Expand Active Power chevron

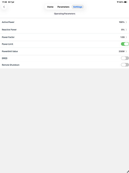pyautogui.click(x=126, y=22)
